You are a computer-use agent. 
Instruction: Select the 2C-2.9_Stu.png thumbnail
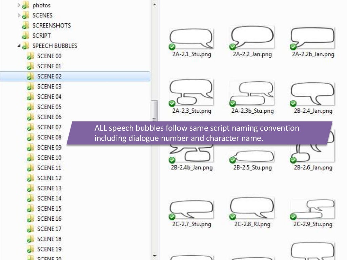point(313,209)
